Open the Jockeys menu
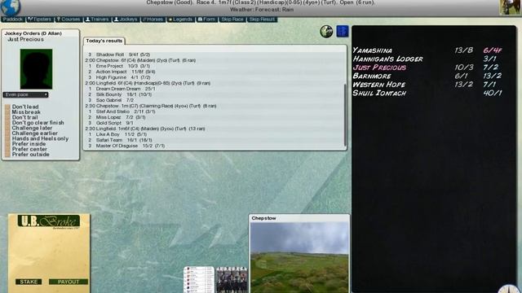 tap(126, 20)
